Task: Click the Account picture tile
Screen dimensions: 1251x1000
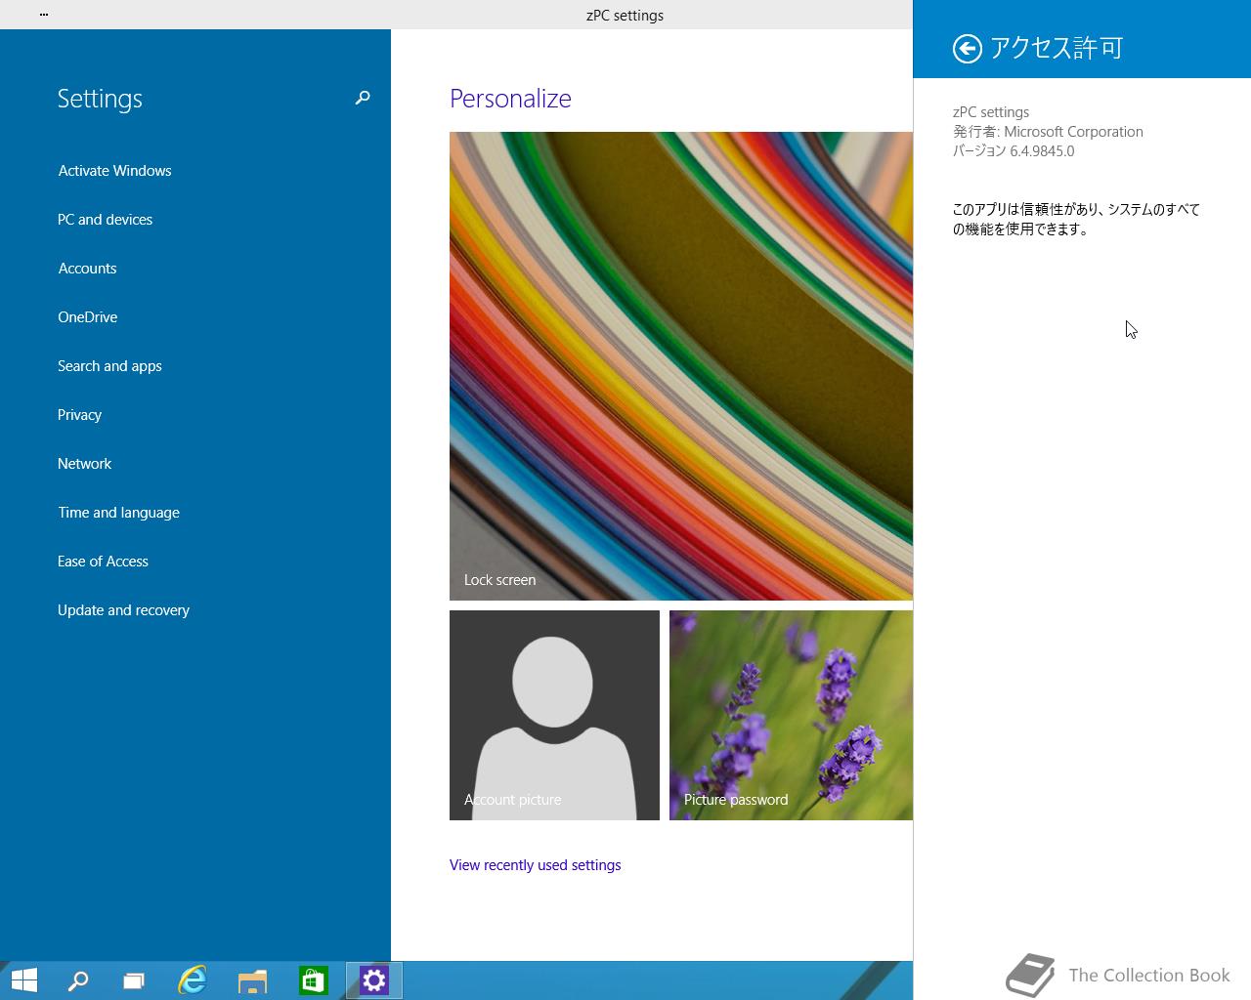Action: (554, 715)
